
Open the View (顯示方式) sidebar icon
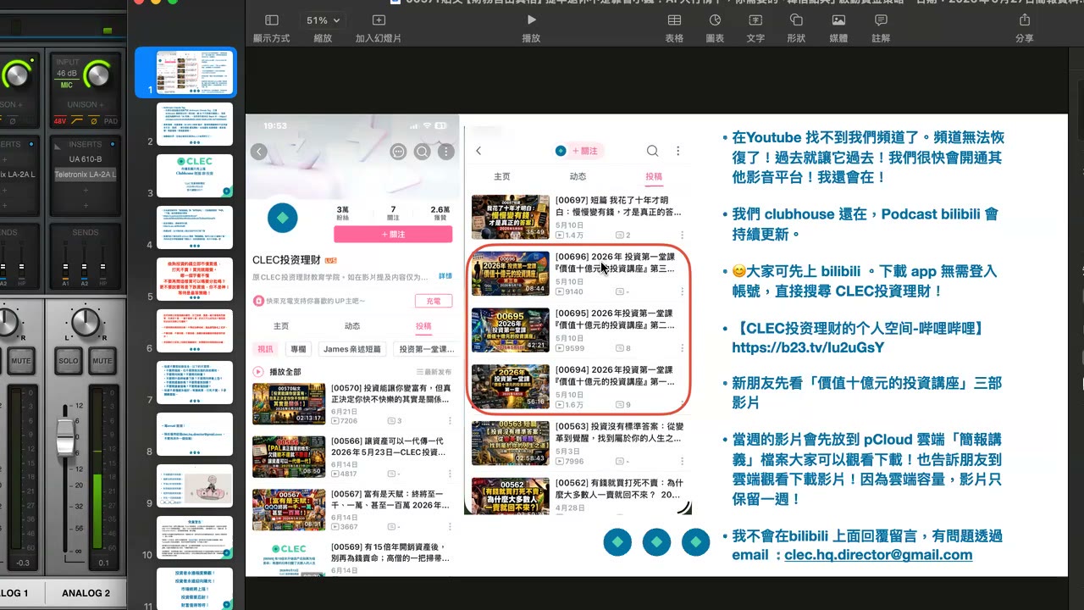pos(271,20)
